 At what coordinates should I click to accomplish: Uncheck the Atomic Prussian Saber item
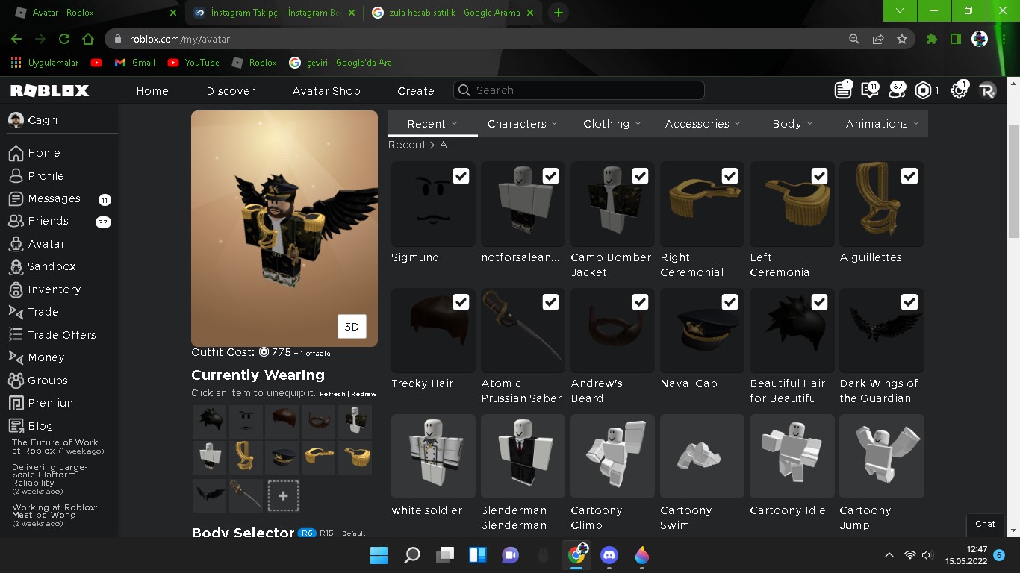point(550,302)
